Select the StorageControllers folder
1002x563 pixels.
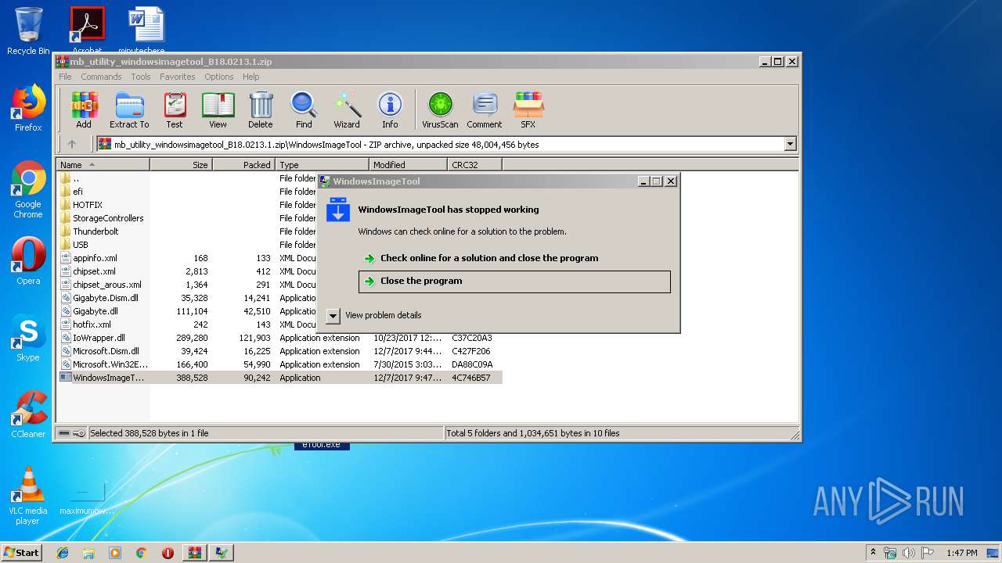(108, 218)
